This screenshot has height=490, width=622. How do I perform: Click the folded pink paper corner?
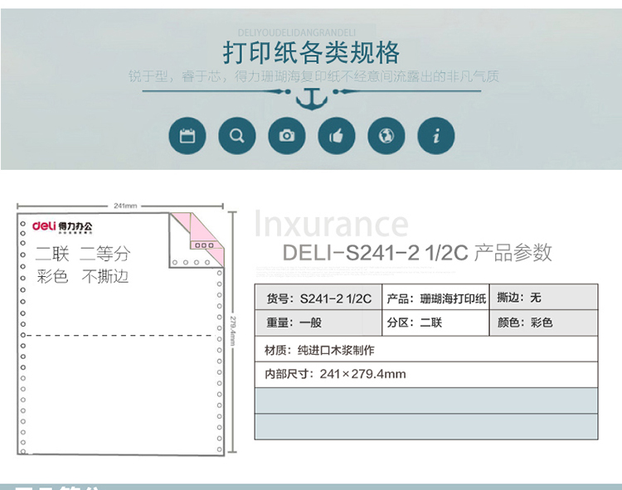coord(198,239)
